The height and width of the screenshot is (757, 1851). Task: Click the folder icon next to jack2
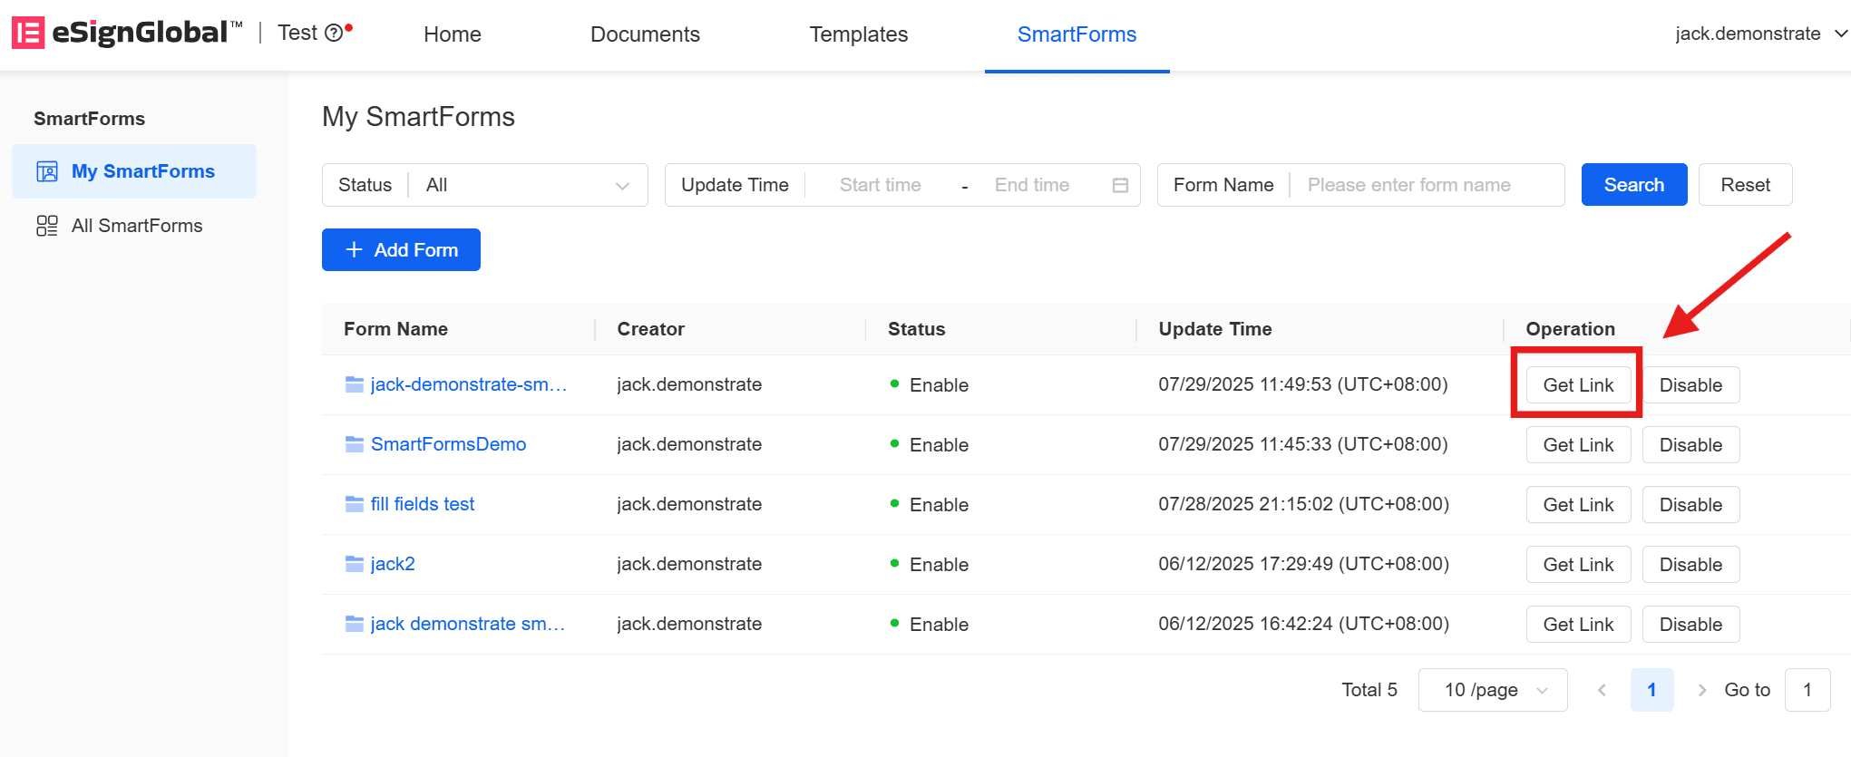[x=355, y=564]
